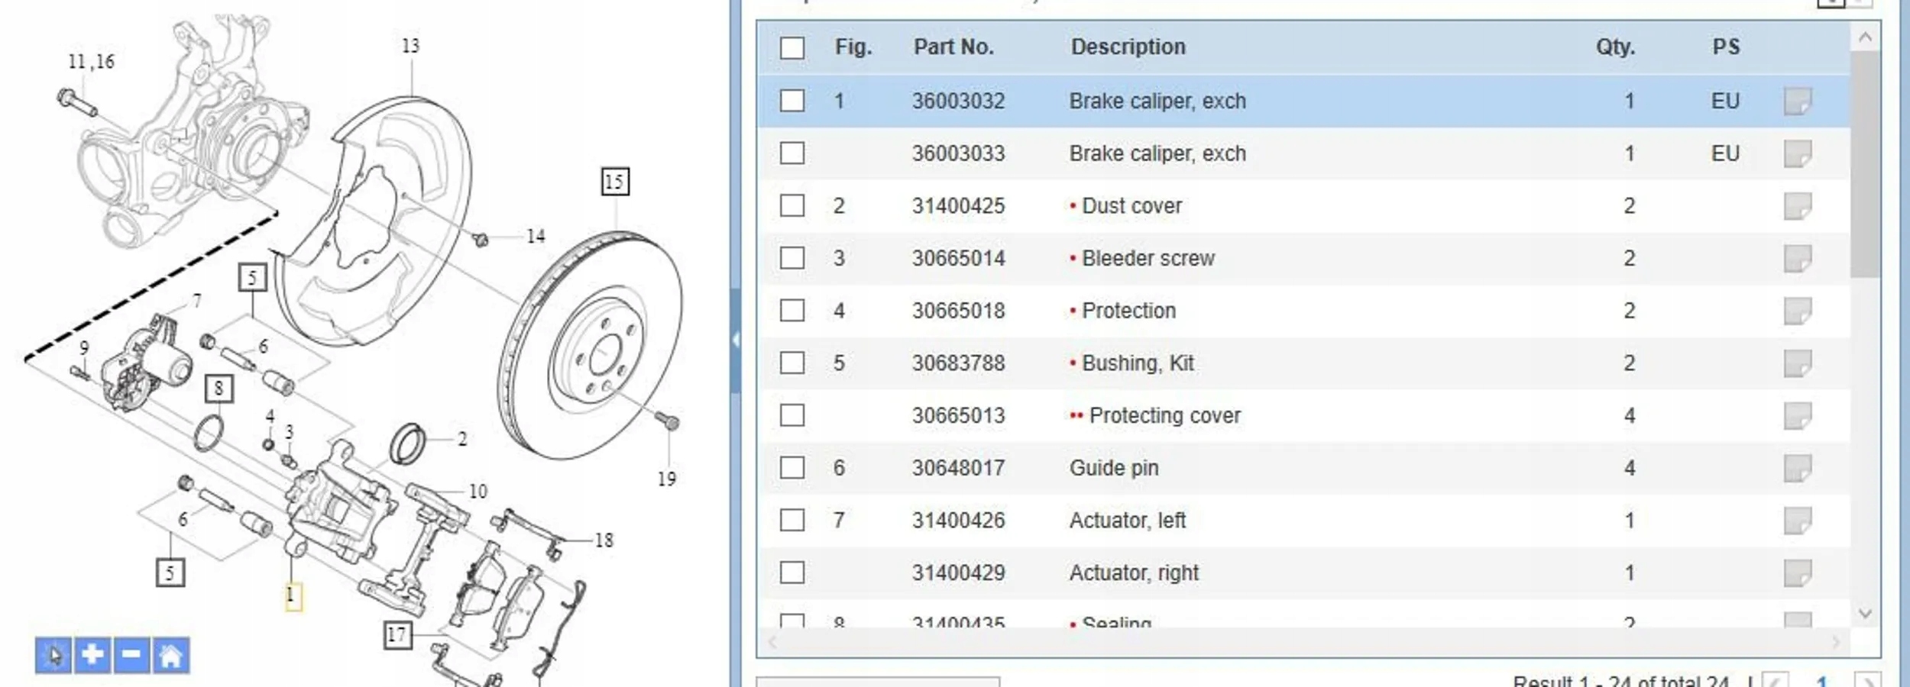Check the box for Actuator, right row
Viewport: 1910px width, 687px height.
tap(792, 572)
